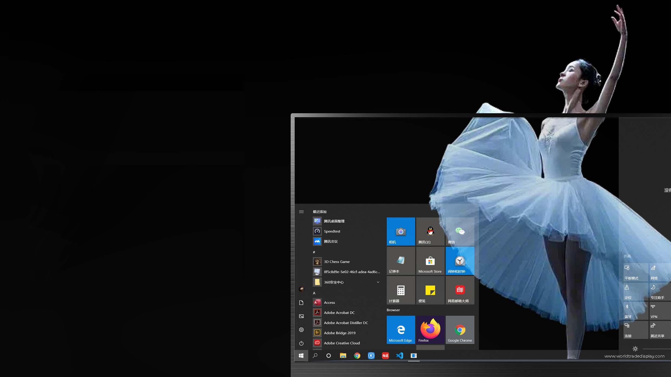The width and height of the screenshot is (671, 377).
Task: Open the NetEase Mail Master tile
Action: (460, 291)
